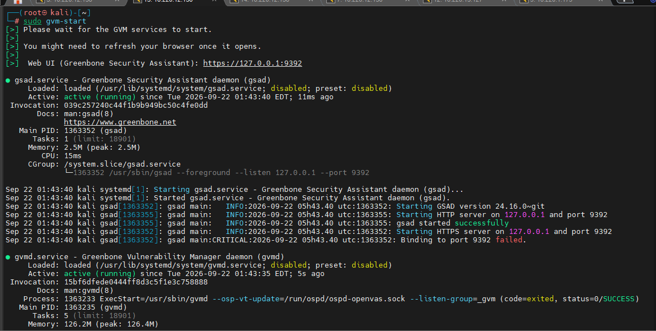Screen dimensions: 656x331
Task: Click 'Starting HTTPS server on 127.0.0.1' log text
Action: point(473,231)
